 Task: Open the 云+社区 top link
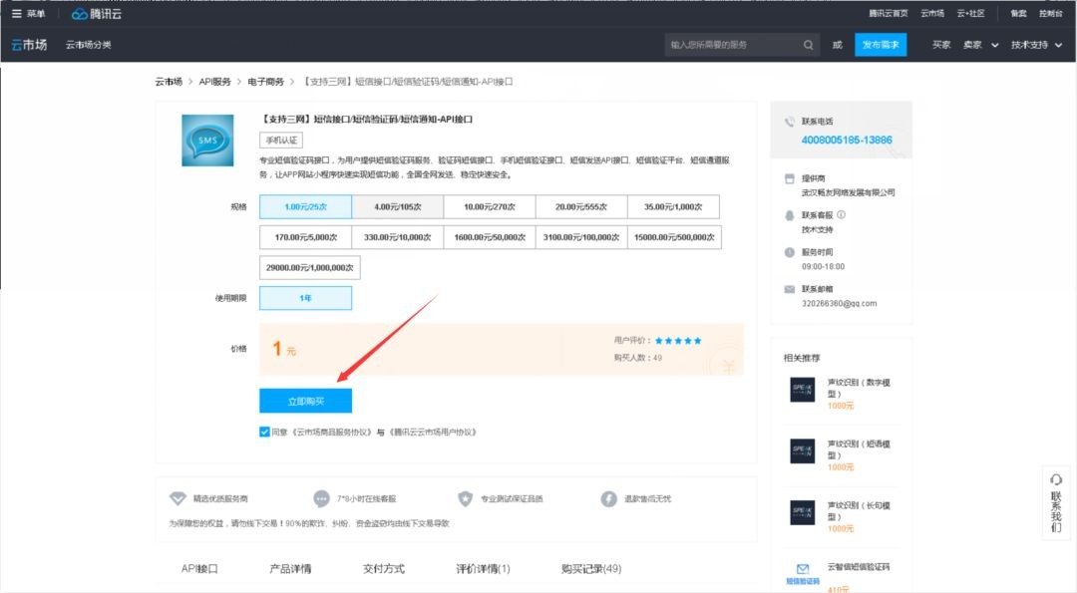(970, 14)
